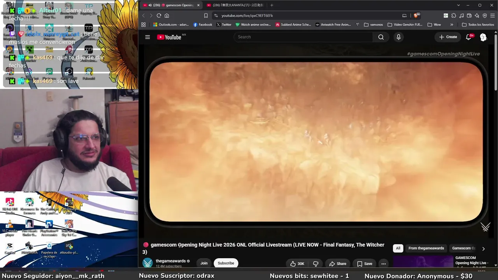The width and height of the screenshot is (498, 280).
Task: Click the browser address bar URL
Action: tap(247, 16)
